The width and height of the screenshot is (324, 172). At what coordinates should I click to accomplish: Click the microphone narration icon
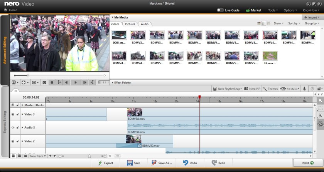click(x=304, y=89)
